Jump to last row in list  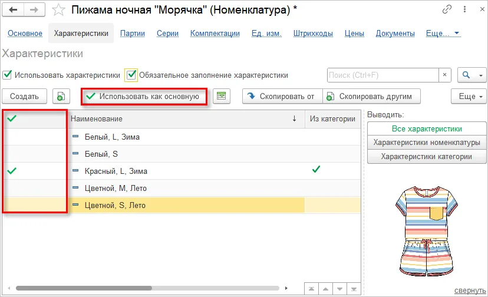[x=354, y=289]
